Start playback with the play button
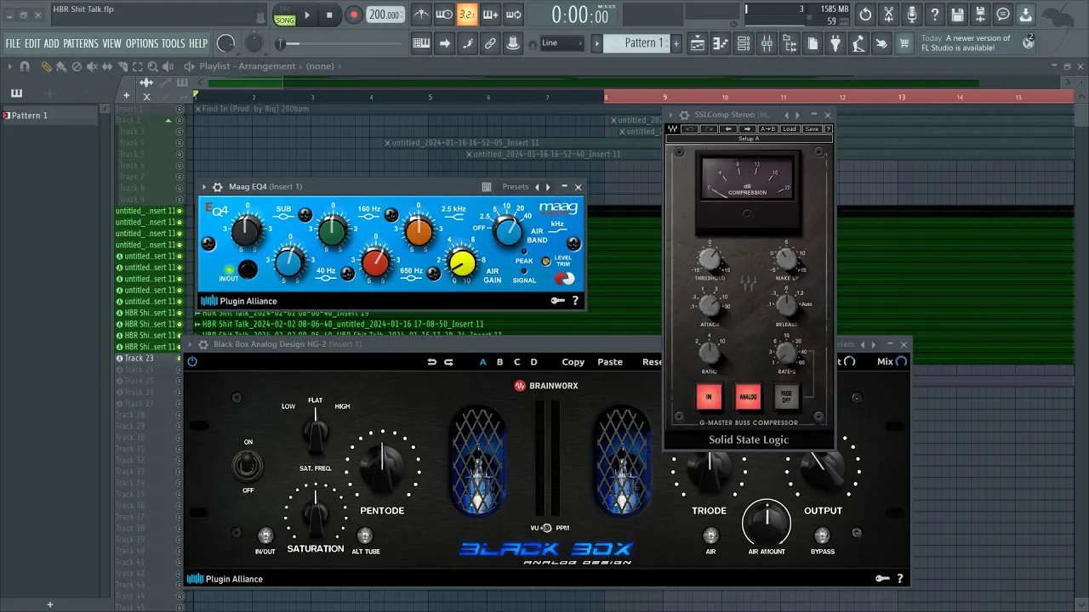The width and height of the screenshot is (1089, 612). 307,15
